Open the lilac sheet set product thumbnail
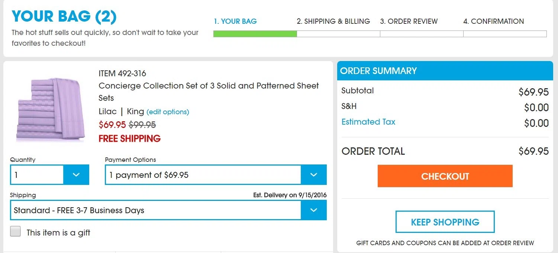This screenshot has width=558, height=253. click(x=51, y=109)
